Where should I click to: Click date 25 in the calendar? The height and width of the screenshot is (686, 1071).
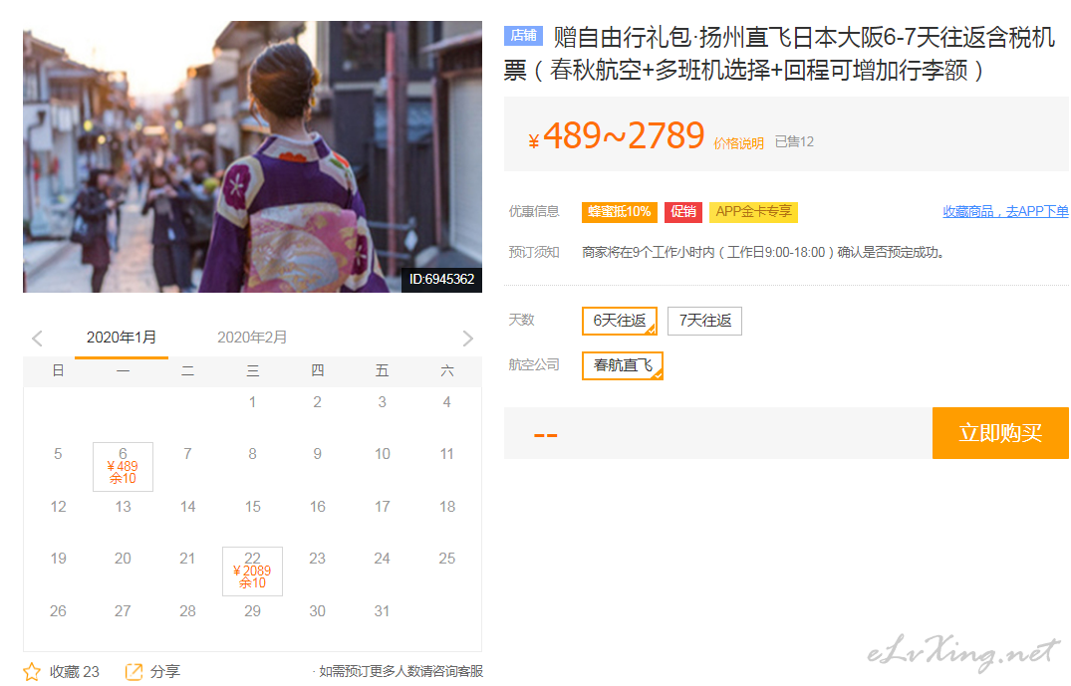pos(446,559)
